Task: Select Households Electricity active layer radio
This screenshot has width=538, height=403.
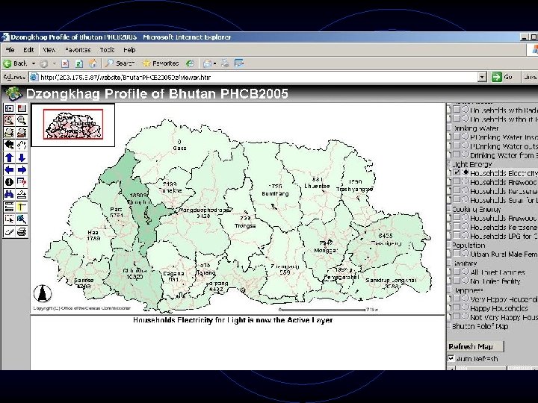Action: [x=466, y=172]
